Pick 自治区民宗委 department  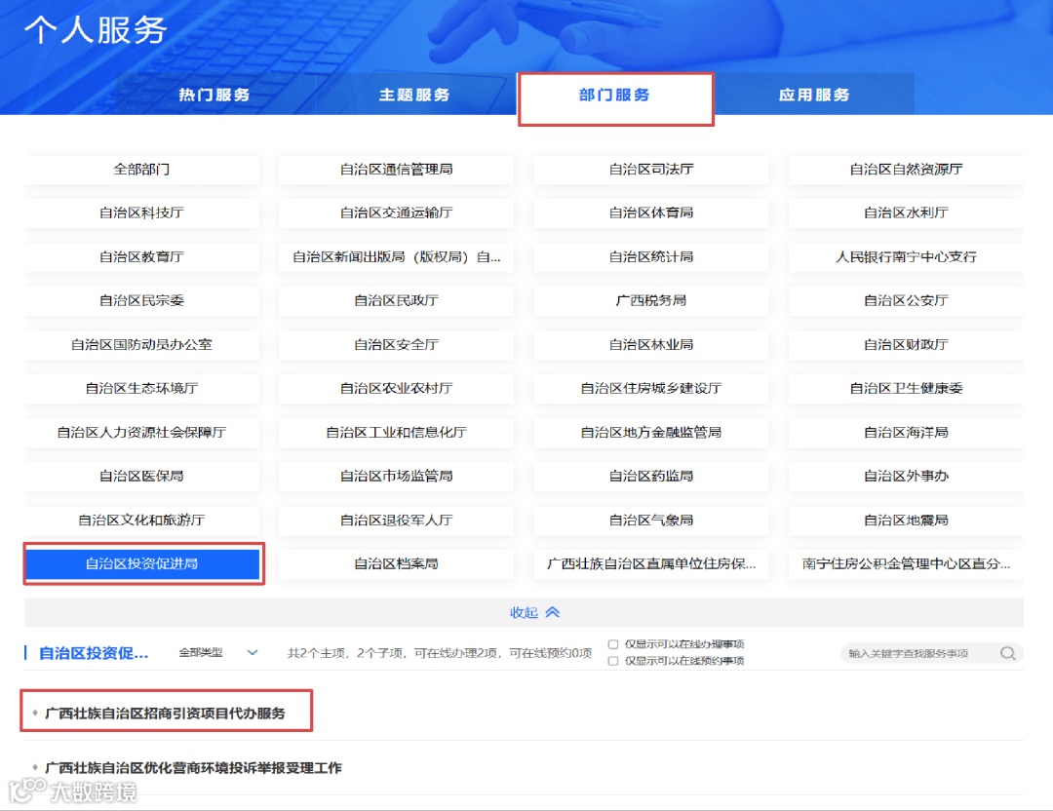pyautogui.click(x=141, y=301)
